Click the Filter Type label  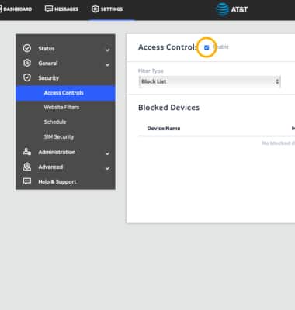[151, 71]
